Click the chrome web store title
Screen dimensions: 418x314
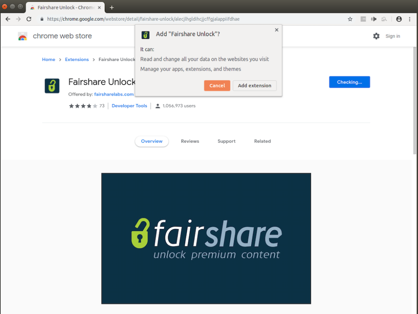[x=62, y=36]
